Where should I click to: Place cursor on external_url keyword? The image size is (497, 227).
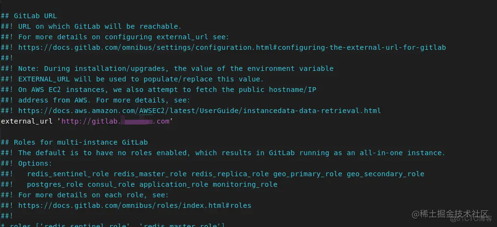(x=26, y=121)
